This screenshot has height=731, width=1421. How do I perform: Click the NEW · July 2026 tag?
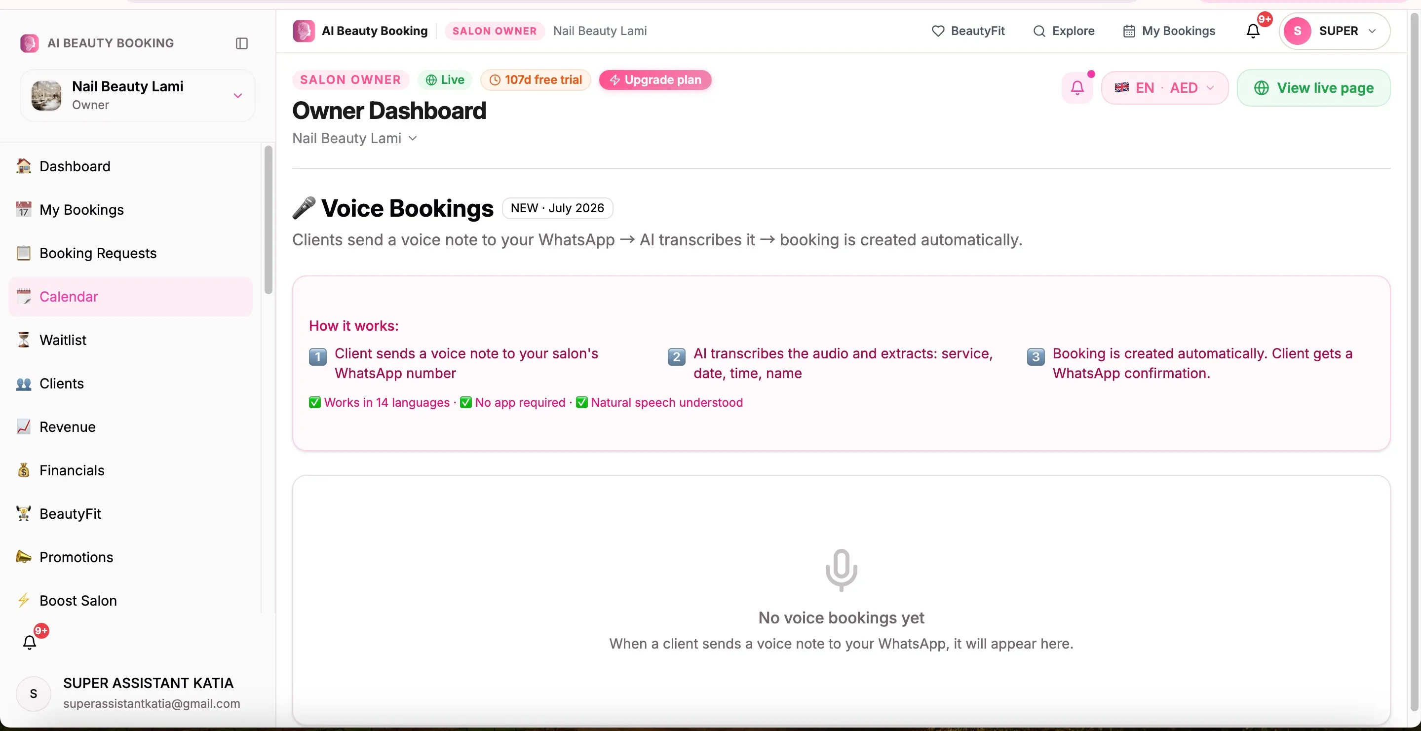[557, 208]
